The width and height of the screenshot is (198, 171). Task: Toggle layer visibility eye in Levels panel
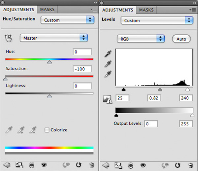(x=142, y=165)
